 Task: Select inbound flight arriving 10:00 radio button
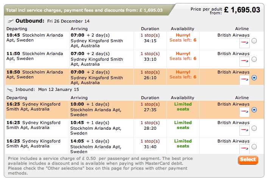click(x=254, y=110)
